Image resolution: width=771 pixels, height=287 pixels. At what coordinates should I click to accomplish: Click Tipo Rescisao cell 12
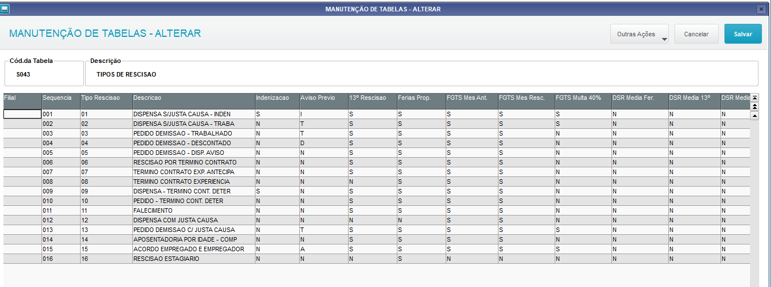106,220
